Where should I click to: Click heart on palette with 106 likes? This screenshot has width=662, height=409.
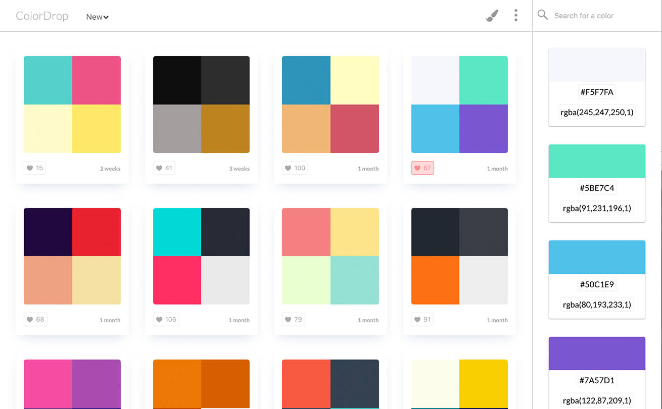tap(166, 319)
